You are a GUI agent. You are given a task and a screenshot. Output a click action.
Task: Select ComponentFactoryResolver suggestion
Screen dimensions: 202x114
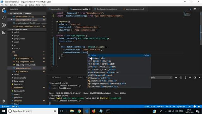coord(119,86)
